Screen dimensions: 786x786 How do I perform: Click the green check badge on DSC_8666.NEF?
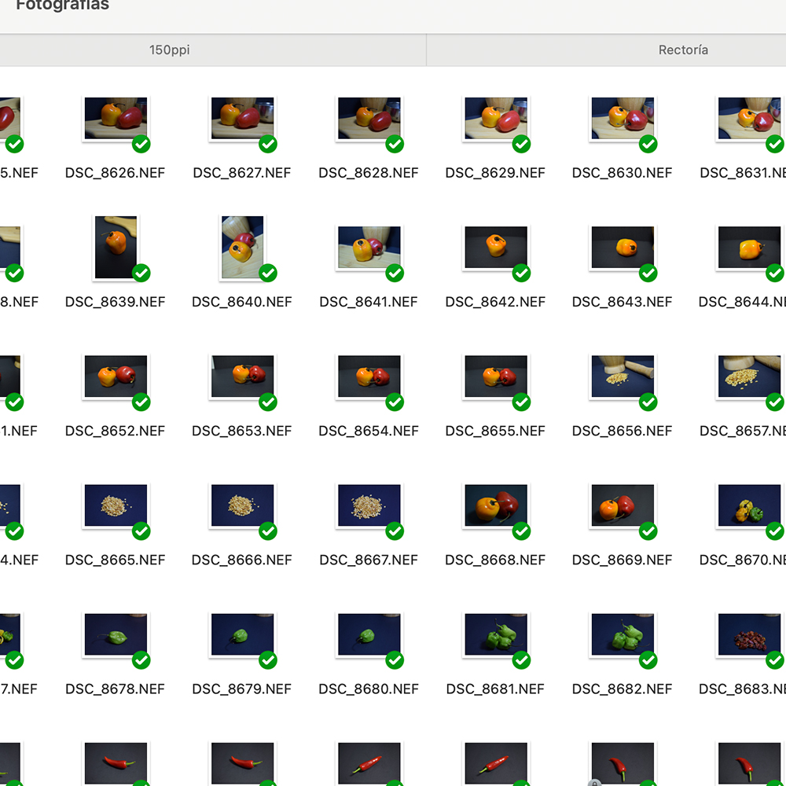pos(268,531)
